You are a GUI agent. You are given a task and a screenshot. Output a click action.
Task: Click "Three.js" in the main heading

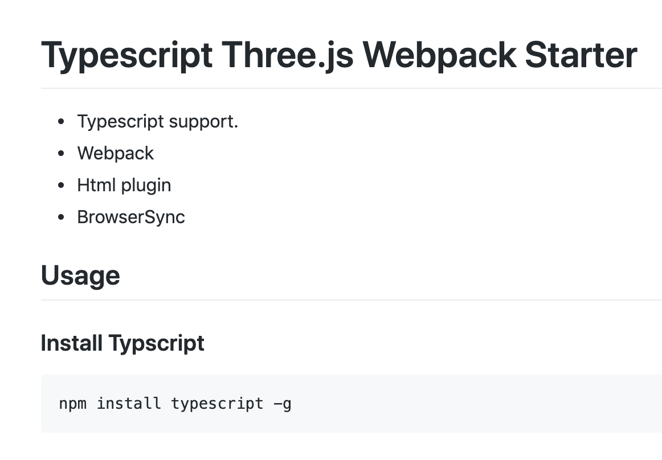288,56
